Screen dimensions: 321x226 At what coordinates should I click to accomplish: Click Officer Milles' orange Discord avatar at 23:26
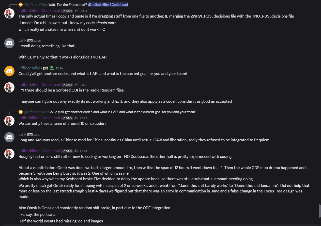click(x=9, y=71)
